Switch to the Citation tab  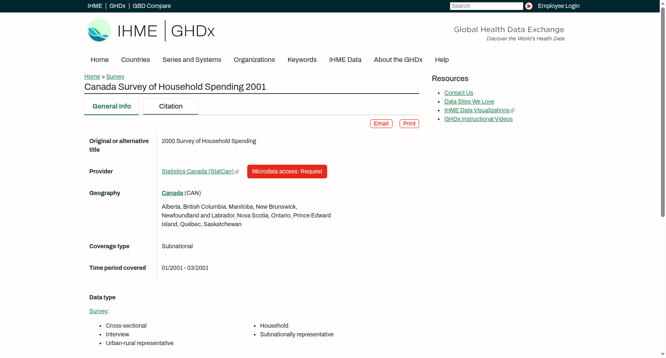171,106
